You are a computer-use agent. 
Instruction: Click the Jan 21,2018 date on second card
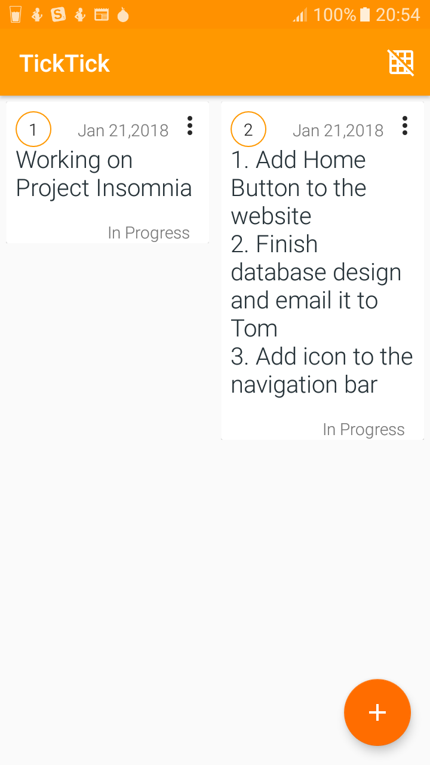tap(338, 130)
